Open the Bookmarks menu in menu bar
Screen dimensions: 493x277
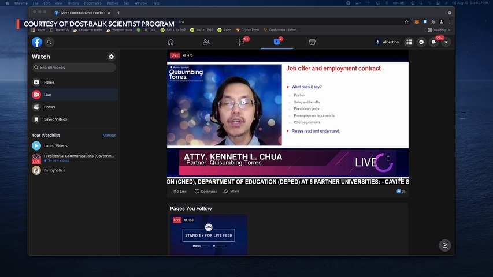pos(92,3)
